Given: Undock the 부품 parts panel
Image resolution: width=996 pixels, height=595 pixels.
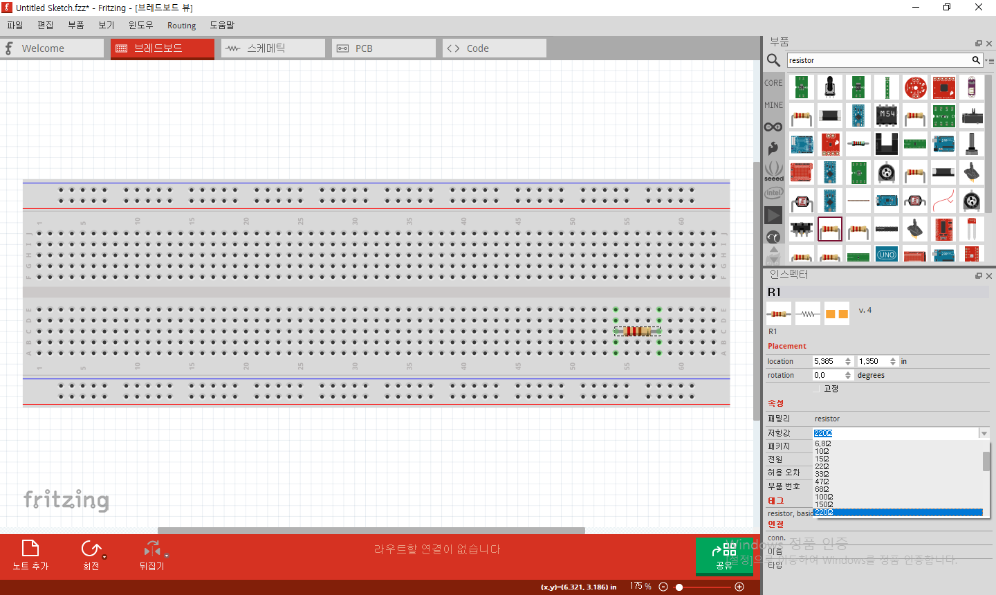Looking at the screenshot, I should tap(979, 44).
